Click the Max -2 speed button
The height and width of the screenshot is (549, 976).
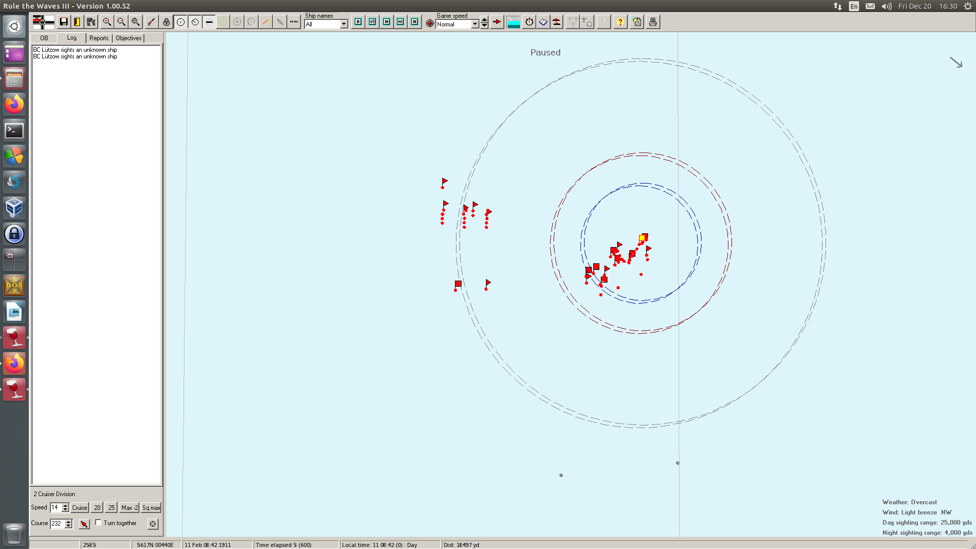[x=129, y=507]
